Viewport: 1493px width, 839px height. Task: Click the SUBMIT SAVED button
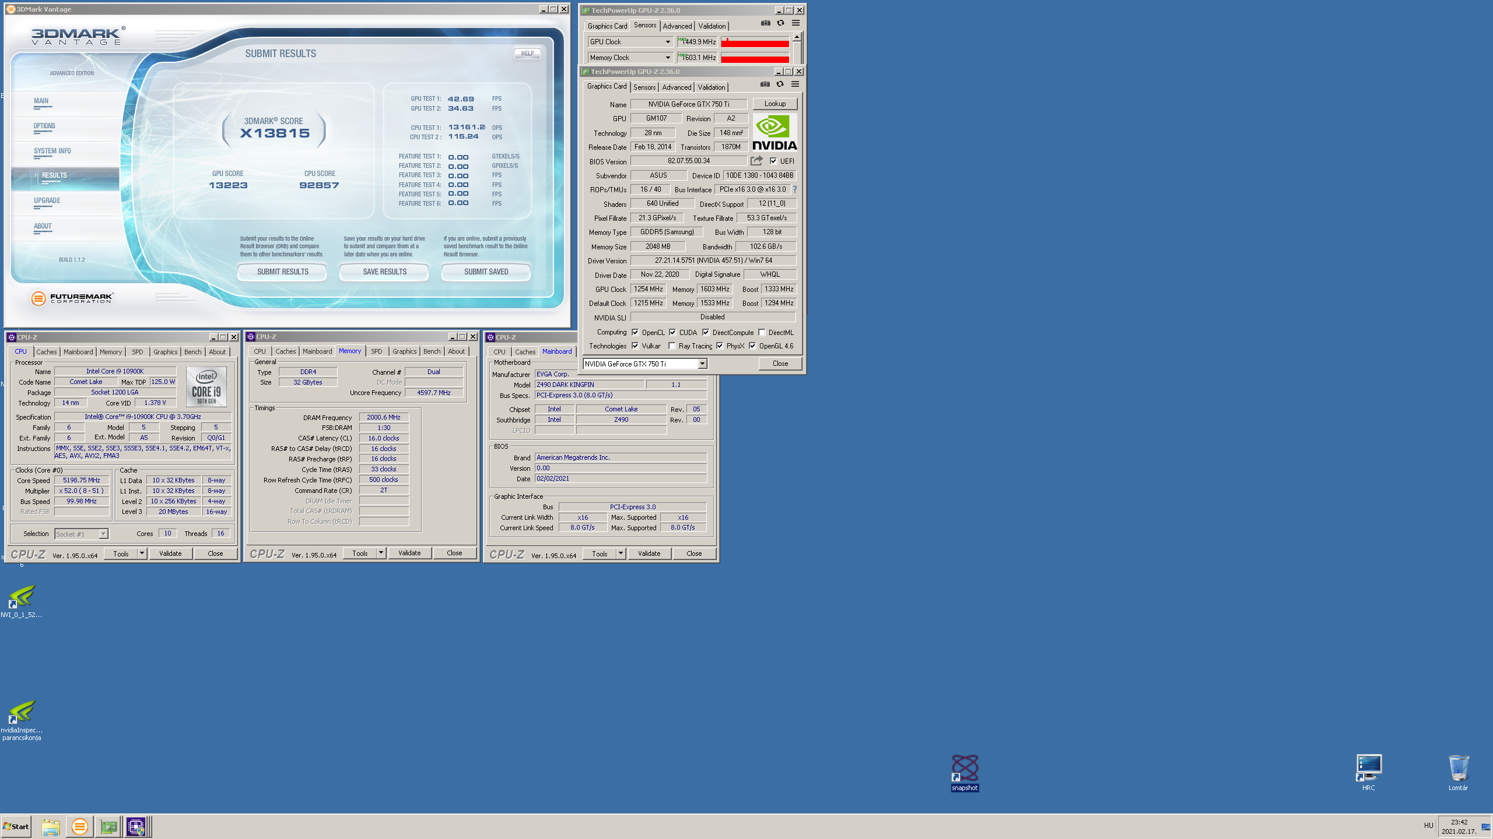[486, 272]
